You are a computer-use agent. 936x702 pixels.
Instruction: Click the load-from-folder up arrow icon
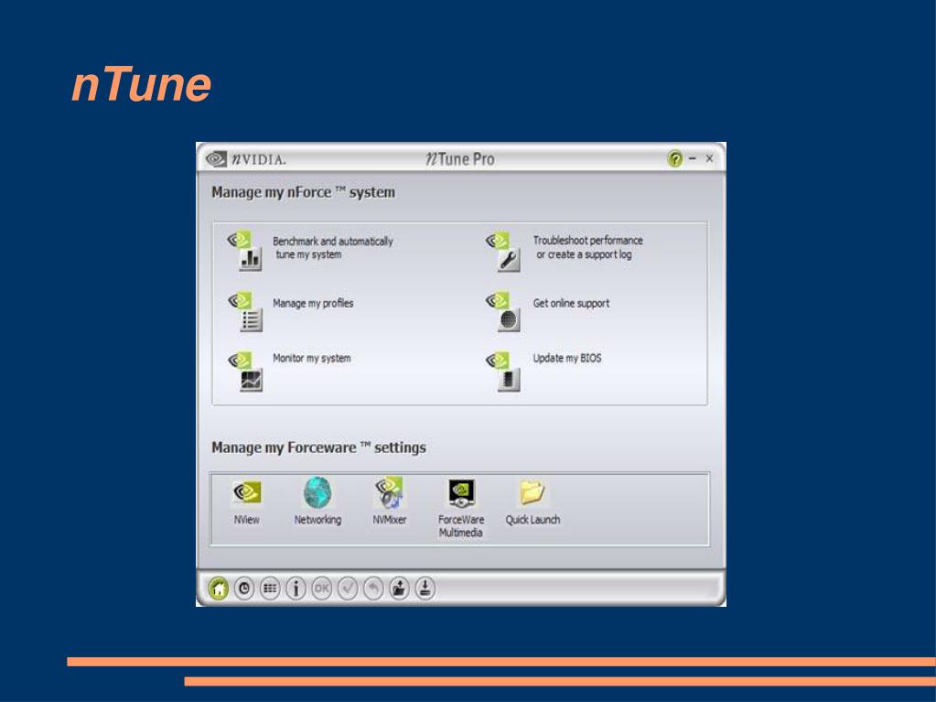tap(399, 589)
